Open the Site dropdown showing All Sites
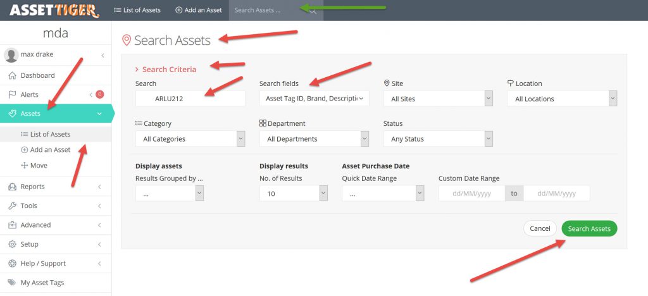Image resolution: width=648 pixels, height=296 pixels. coord(438,99)
